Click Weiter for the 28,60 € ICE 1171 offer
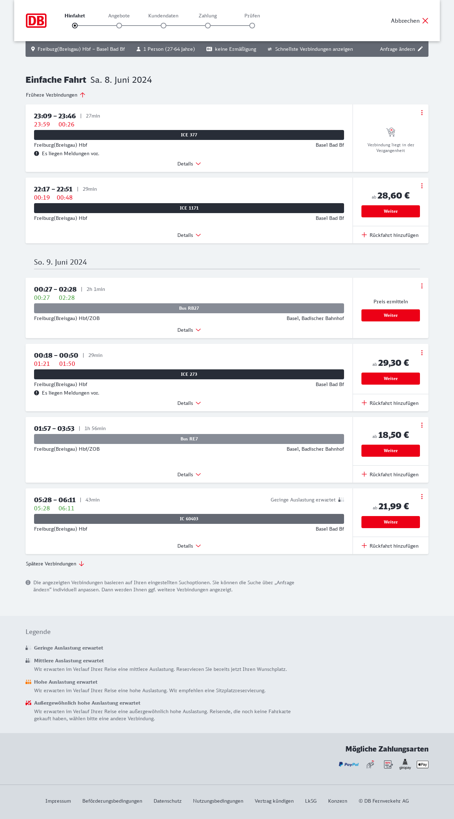Screen dimensions: 454x819 click(x=391, y=211)
